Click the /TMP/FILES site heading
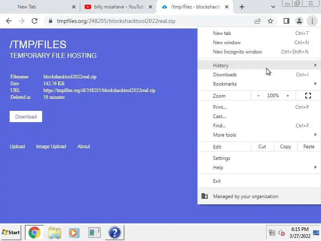Viewport: 321px width, 241px height. (38, 45)
